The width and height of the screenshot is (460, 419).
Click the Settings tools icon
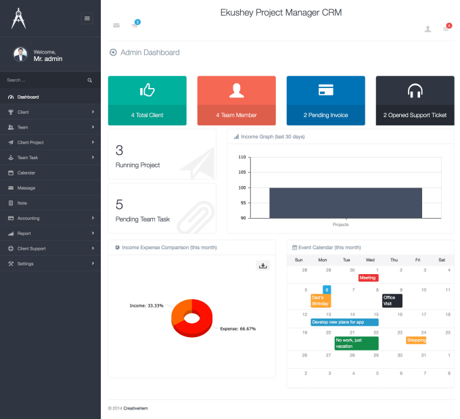click(11, 264)
